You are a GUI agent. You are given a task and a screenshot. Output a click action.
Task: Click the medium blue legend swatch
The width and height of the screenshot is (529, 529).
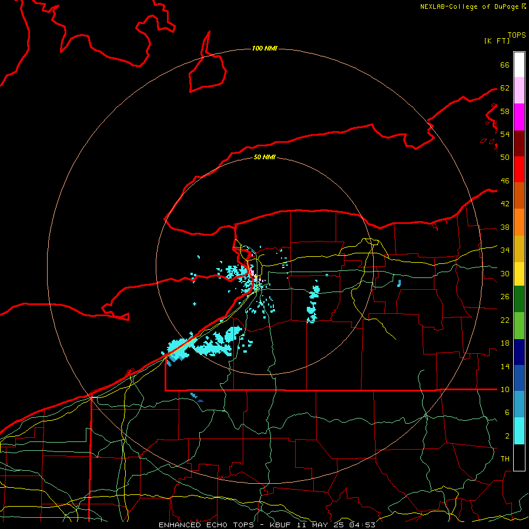coord(519,378)
